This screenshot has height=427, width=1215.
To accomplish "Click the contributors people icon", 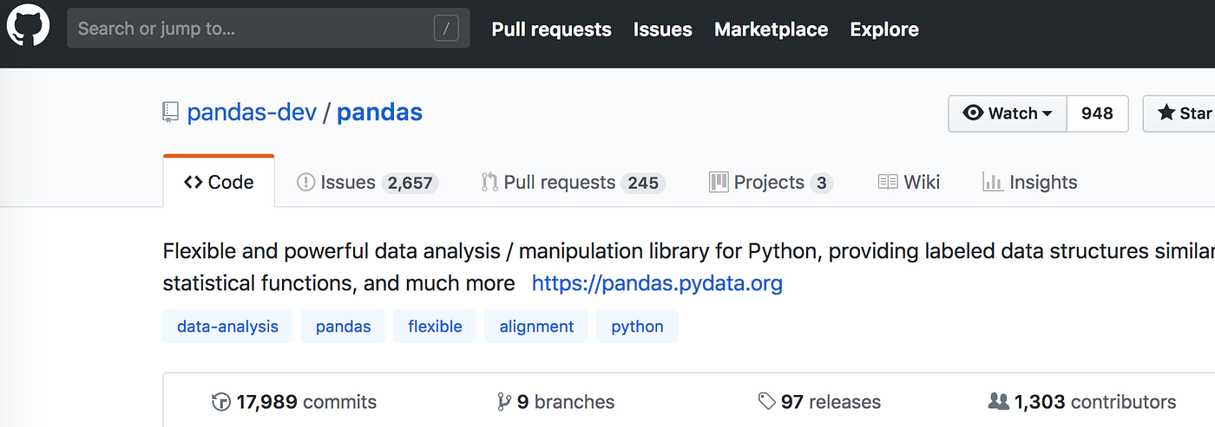I will coord(999,401).
